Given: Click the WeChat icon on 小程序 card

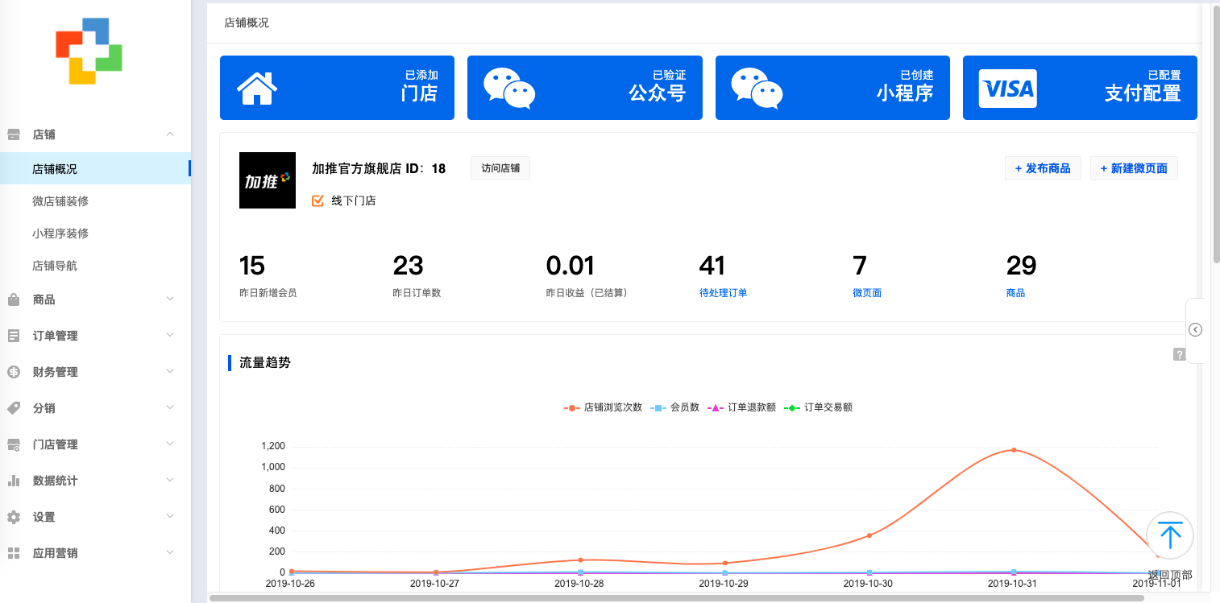Looking at the screenshot, I should (x=757, y=88).
